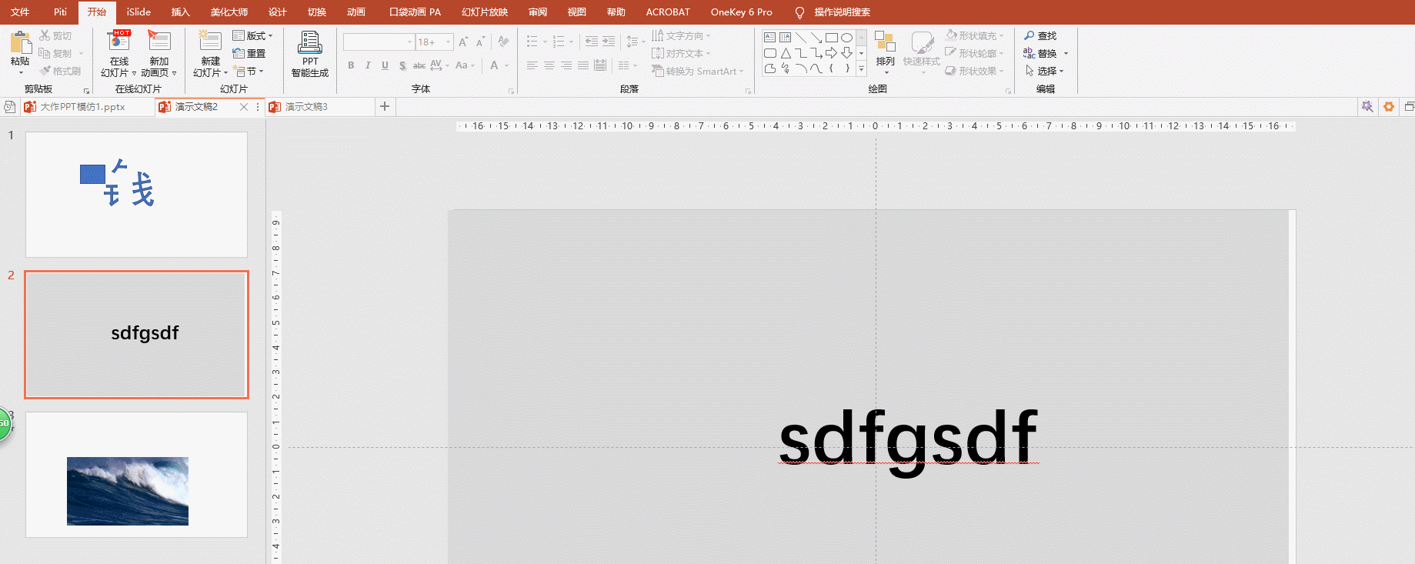Pick the rectangle shape from the shapes gallery

[x=831, y=37]
